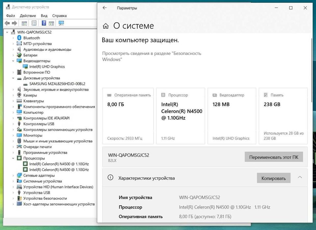Image resolution: width=316 pixels, height=230 pixels.
Task: Click the Встроенное ПО chip icon
Action: pyautogui.click(x=19, y=72)
